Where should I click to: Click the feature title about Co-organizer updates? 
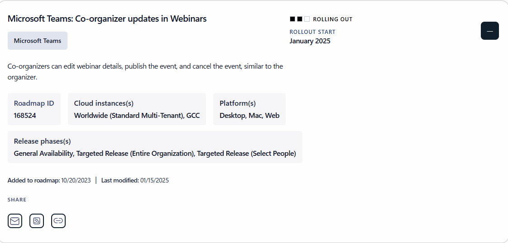(x=107, y=19)
